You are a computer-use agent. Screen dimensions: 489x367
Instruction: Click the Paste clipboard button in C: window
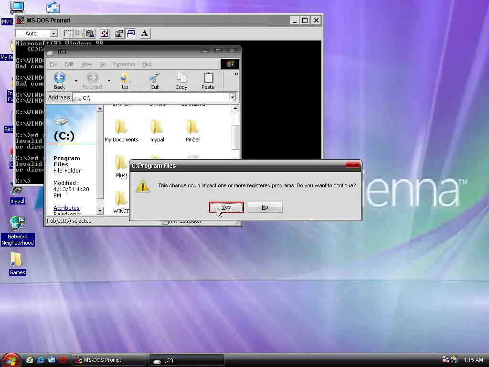[208, 81]
